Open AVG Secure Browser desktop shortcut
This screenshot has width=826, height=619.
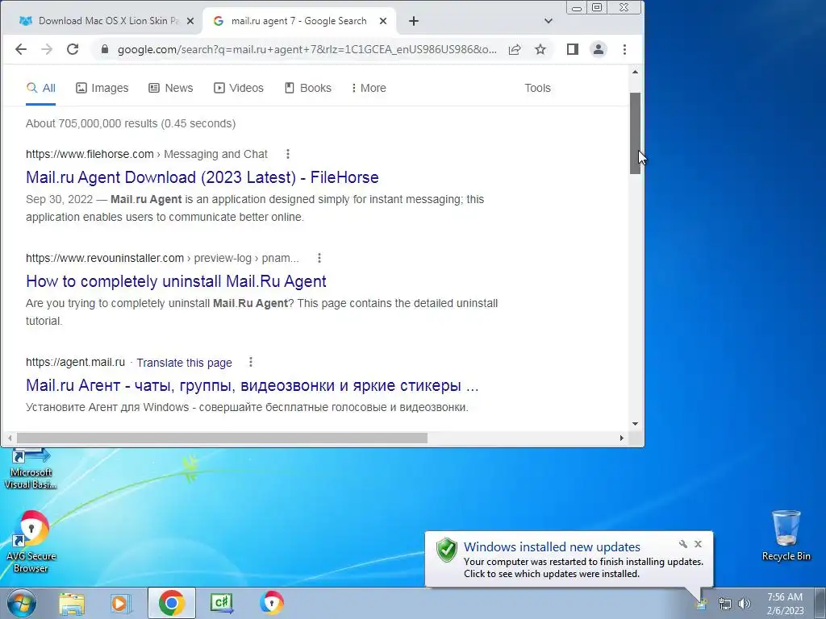pyautogui.click(x=31, y=541)
